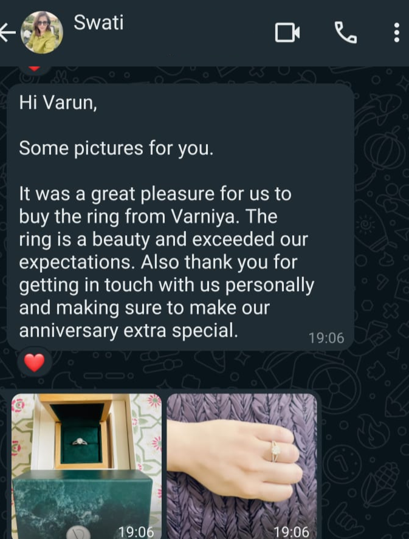This screenshot has width=409, height=539.
Task: Tap the 'anniversary extra special' line
Action: point(129,331)
